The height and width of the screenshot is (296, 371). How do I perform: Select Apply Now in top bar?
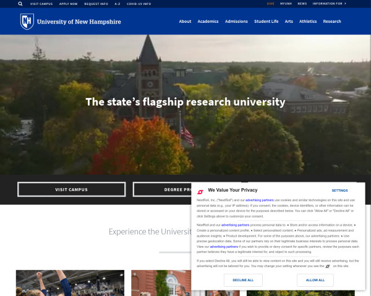69,4
